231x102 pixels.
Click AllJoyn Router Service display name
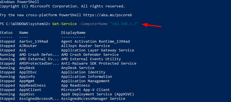coord(86,46)
